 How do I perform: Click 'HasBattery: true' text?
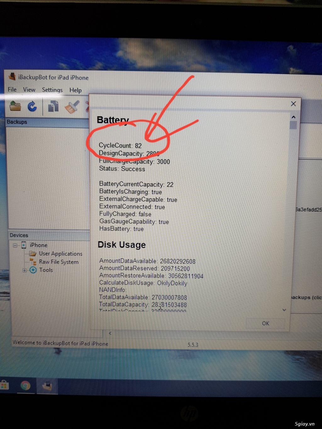click(x=121, y=229)
